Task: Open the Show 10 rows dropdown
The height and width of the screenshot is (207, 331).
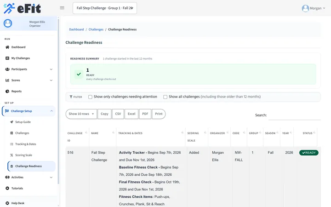Action: [81, 114]
